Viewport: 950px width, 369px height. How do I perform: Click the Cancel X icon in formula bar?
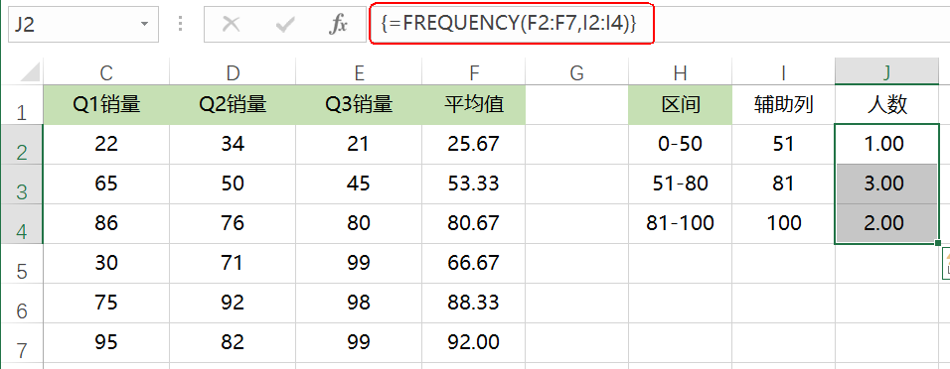coord(232,24)
